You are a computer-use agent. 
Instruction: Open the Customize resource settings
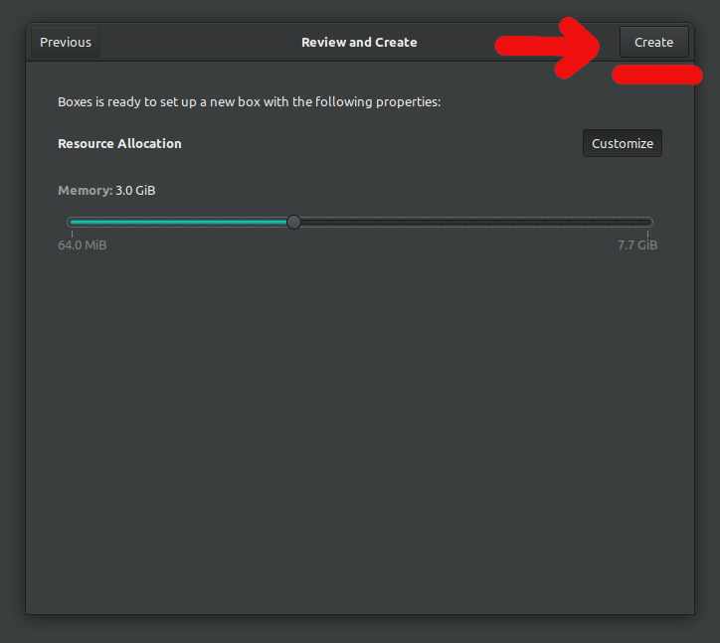coord(622,143)
